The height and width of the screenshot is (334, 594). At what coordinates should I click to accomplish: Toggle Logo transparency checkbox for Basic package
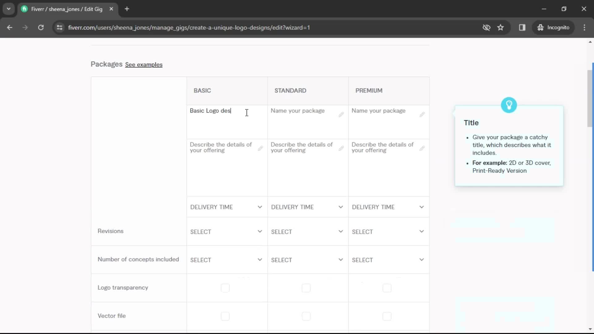225,288
